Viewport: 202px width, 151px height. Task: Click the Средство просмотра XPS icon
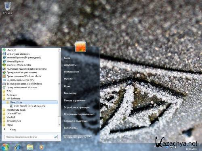[x=4, y=80]
